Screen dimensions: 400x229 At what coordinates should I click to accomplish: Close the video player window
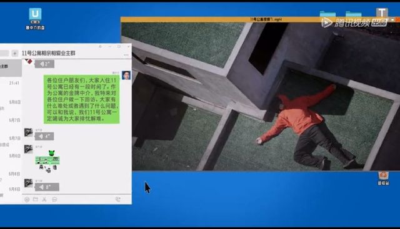[397, 19]
